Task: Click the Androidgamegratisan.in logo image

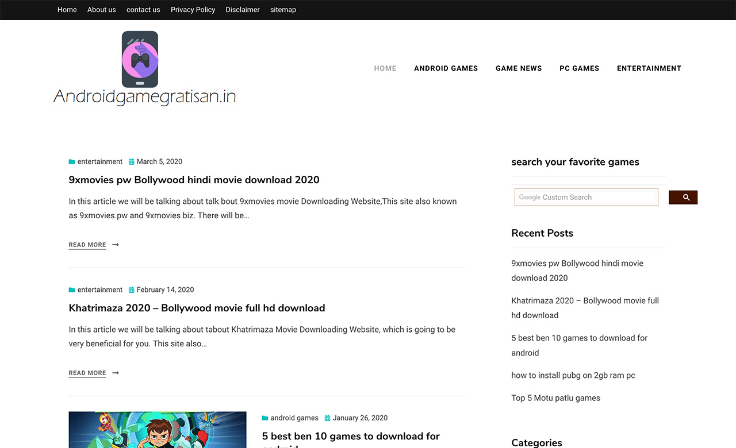Action: [x=144, y=68]
